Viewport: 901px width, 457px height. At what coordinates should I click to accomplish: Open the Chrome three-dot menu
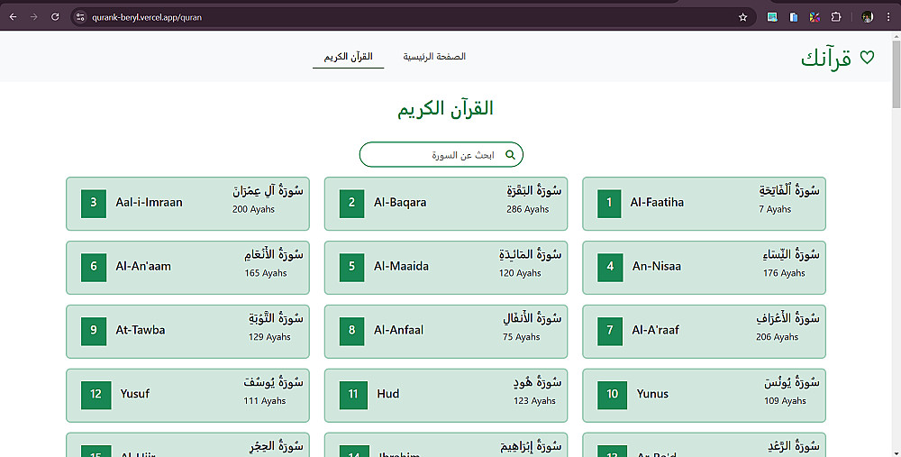click(x=888, y=17)
